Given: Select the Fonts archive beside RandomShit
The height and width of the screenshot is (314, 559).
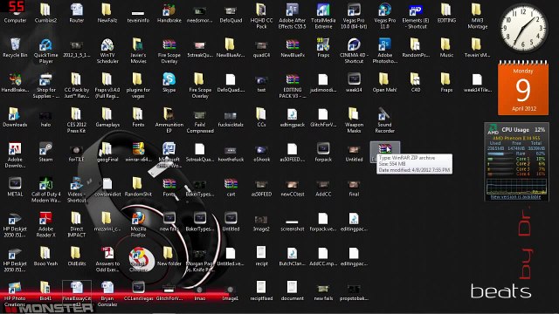Looking at the screenshot, I should [169, 187].
